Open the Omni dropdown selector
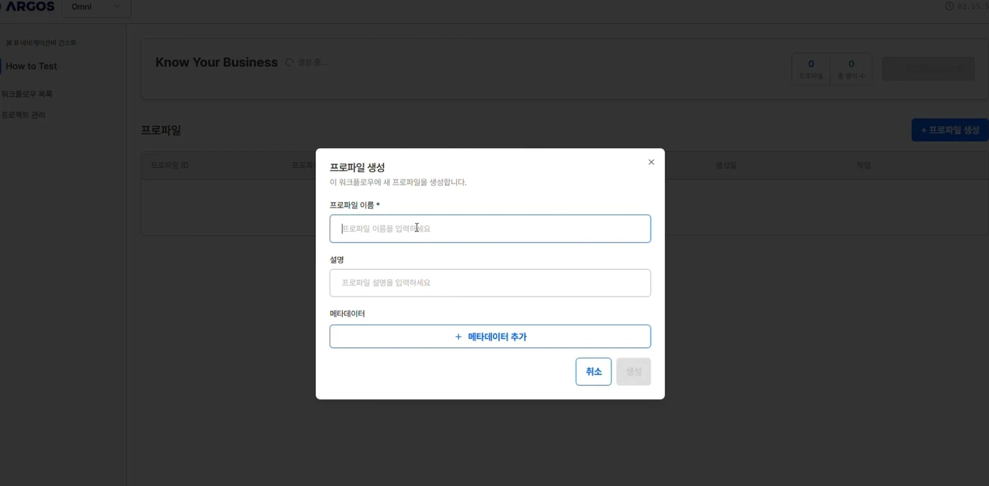Image resolution: width=989 pixels, height=486 pixels. click(96, 7)
